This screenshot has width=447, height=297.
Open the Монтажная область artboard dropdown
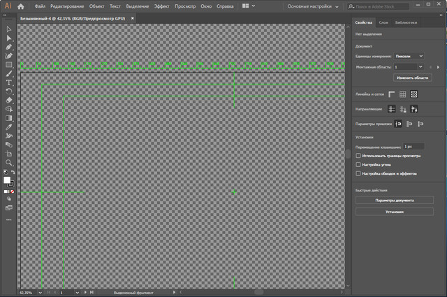[x=409, y=67]
